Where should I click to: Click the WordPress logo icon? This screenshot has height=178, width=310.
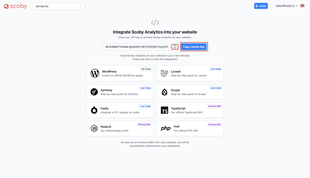point(95,73)
